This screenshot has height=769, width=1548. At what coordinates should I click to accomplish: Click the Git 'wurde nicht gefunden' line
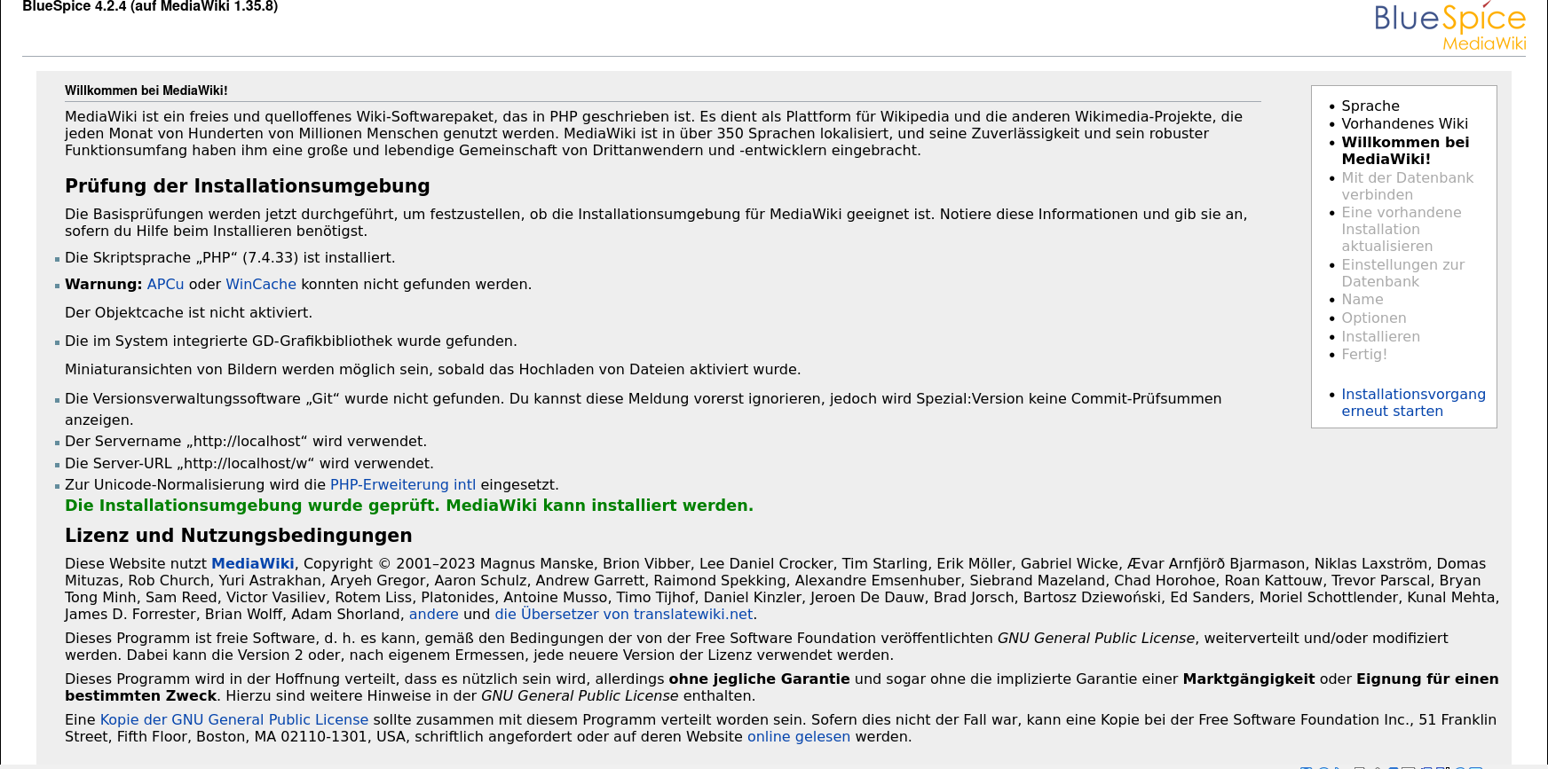[x=643, y=409]
